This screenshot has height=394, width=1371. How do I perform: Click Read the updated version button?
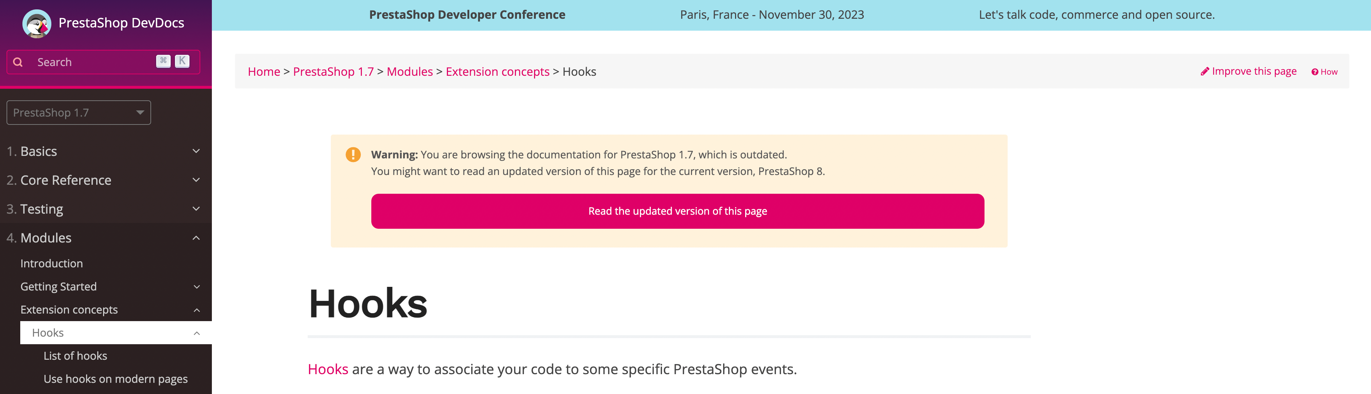678,211
